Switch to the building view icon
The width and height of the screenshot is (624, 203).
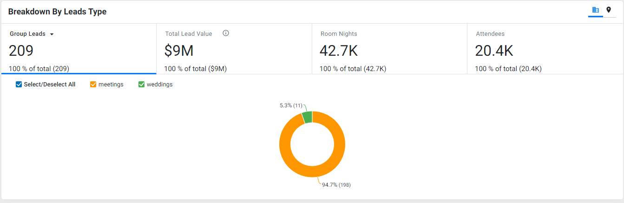595,10
